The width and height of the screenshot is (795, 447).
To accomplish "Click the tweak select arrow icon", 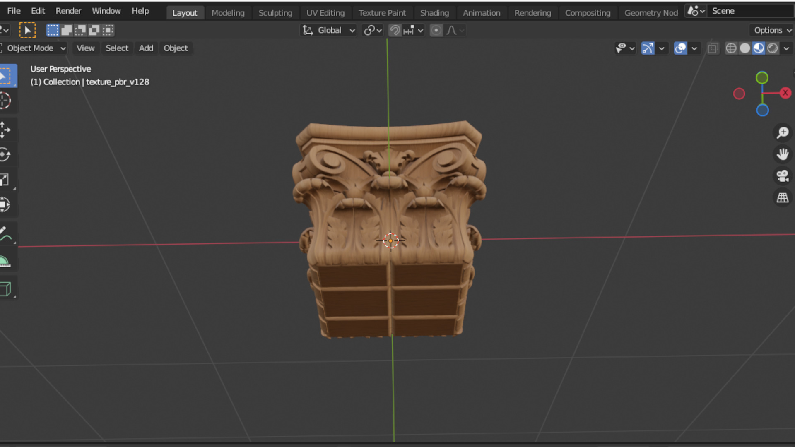I will pyautogui.click(x=27, y=30).
